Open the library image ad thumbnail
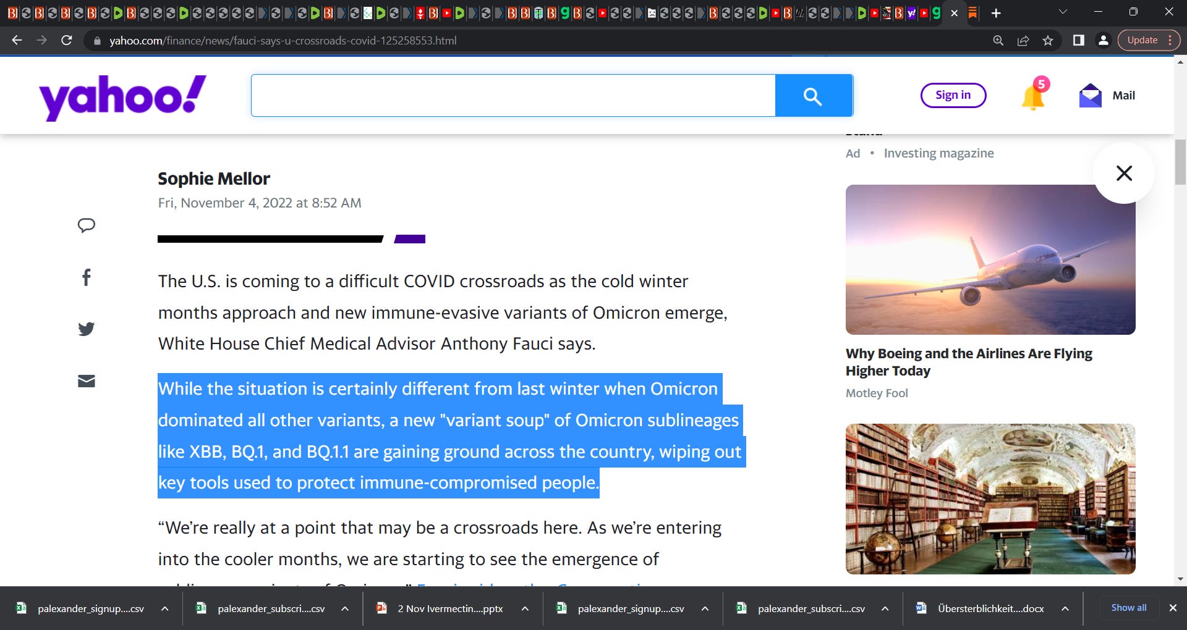1187x630 pixels. 990,499
